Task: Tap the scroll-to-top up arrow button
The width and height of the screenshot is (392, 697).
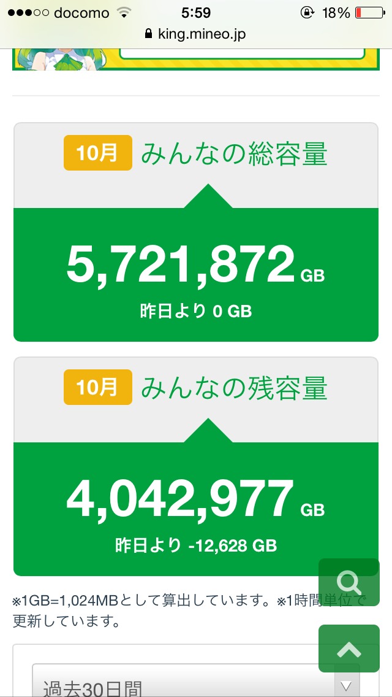Action: tap(349, 649)
